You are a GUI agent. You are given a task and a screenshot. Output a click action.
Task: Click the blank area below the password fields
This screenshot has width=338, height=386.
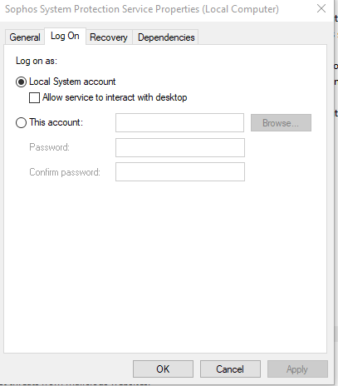point(165,266)
